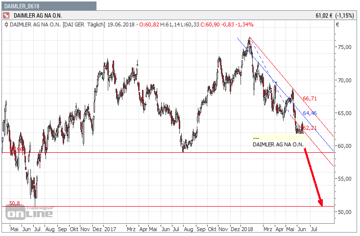Click the Mrz label after 2017
360x236 pixels.
pyautogui.click(x=131, y=229)
